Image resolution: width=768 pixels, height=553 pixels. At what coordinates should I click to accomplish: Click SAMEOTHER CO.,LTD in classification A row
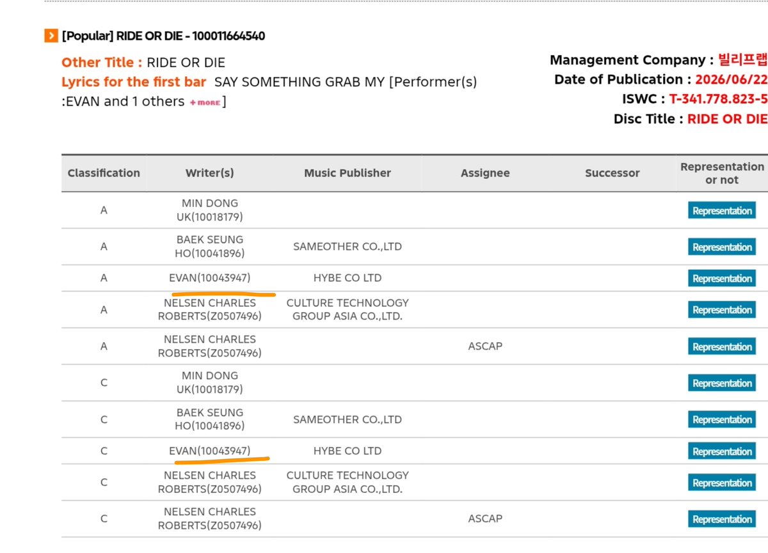[348, 247]
